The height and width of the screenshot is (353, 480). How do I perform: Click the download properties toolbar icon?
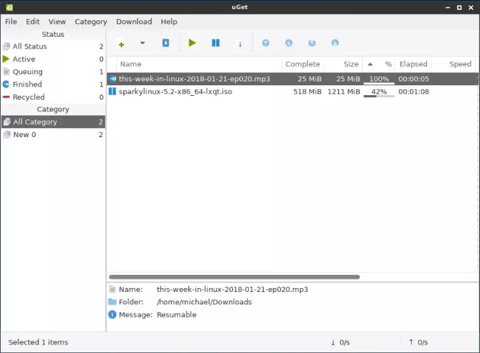pyautogui.click(x=240, y=44)
